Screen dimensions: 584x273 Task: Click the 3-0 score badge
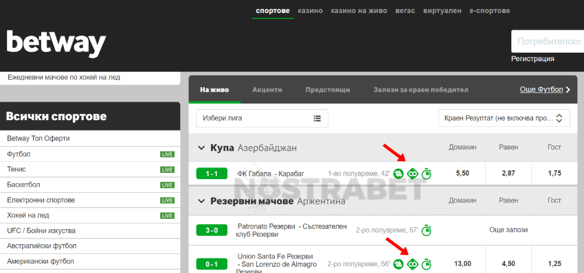[x=212, y=230]
